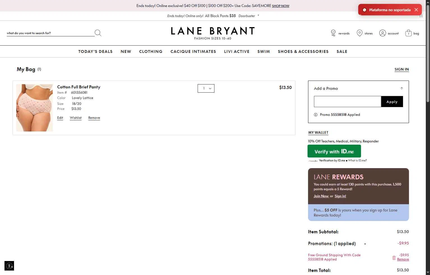
Task: Click the accessibility icon button
Action: point(9,266)
